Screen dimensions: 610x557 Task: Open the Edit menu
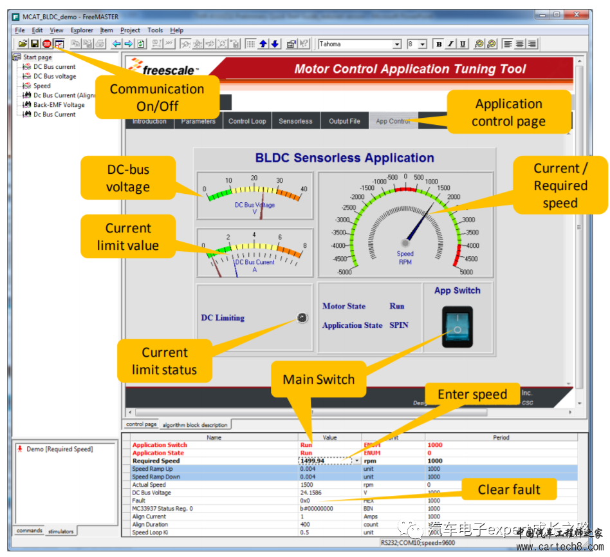point(37,30)
